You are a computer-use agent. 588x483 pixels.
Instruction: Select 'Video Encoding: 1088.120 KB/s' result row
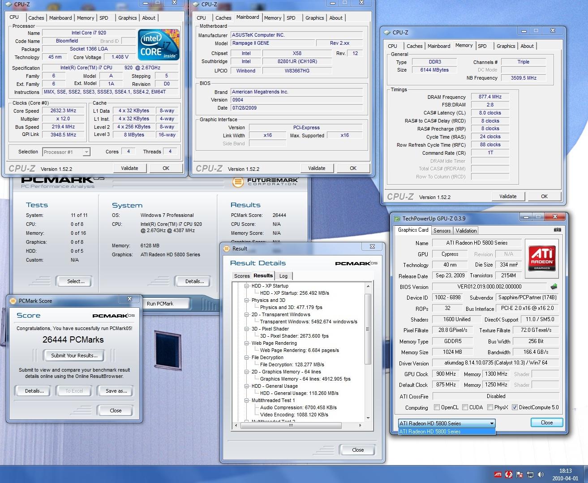pyautogui.click(x=294, y=415)
